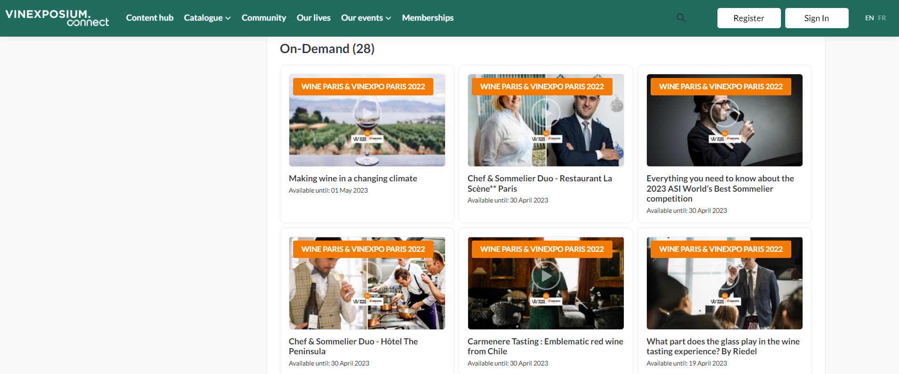This screenshot has height=374, width=899.
Task: Expand the Our events dropdown menu
Action: [366, 18]
